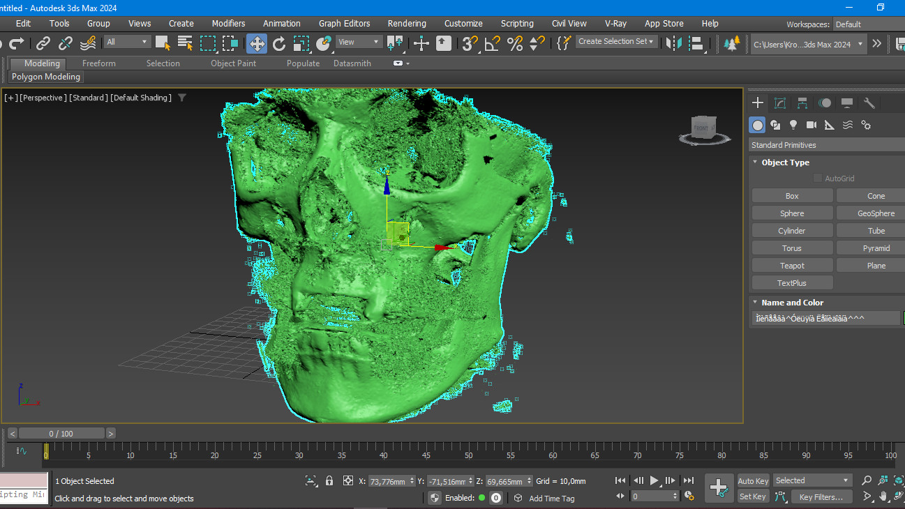905x509 pixels.
Task: Select the Rotate tool in main toolbar
Action: click(x=279, y=44)
